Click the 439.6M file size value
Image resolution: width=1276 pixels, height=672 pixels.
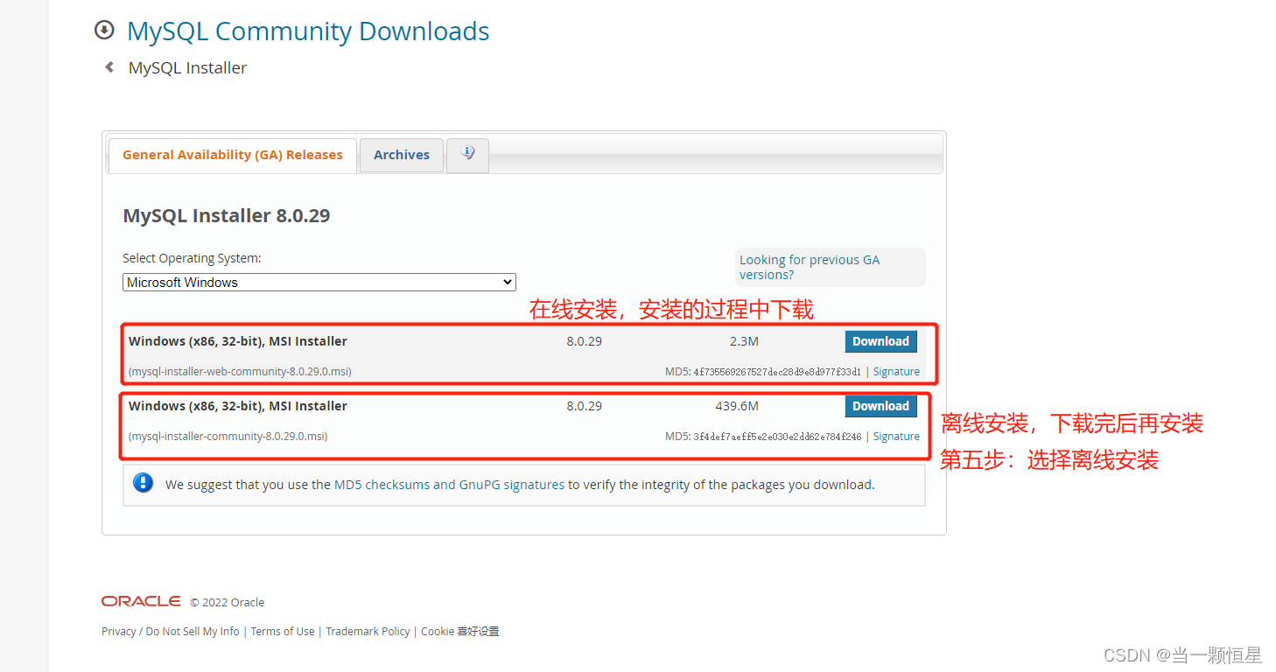coord(737,406)
